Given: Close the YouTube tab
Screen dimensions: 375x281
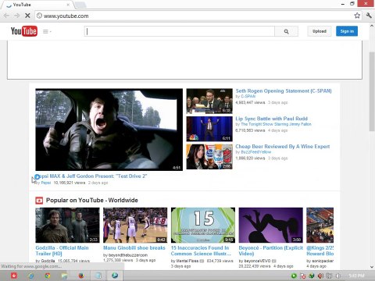Looking at the screenshot, I should (68, 5).
